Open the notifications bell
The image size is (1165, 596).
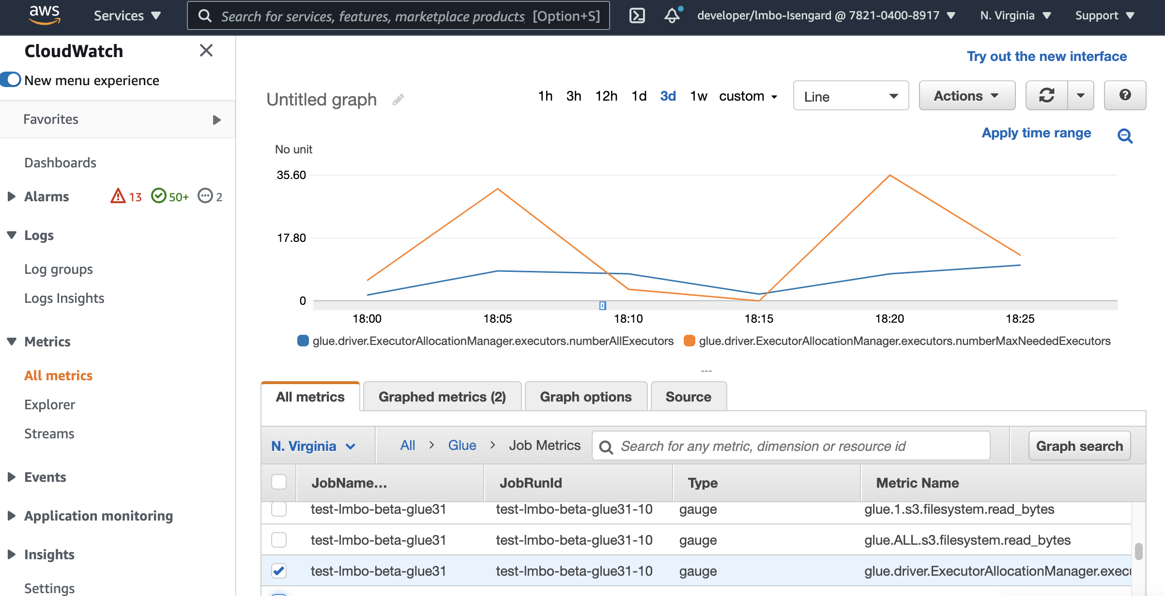point(672,16)
